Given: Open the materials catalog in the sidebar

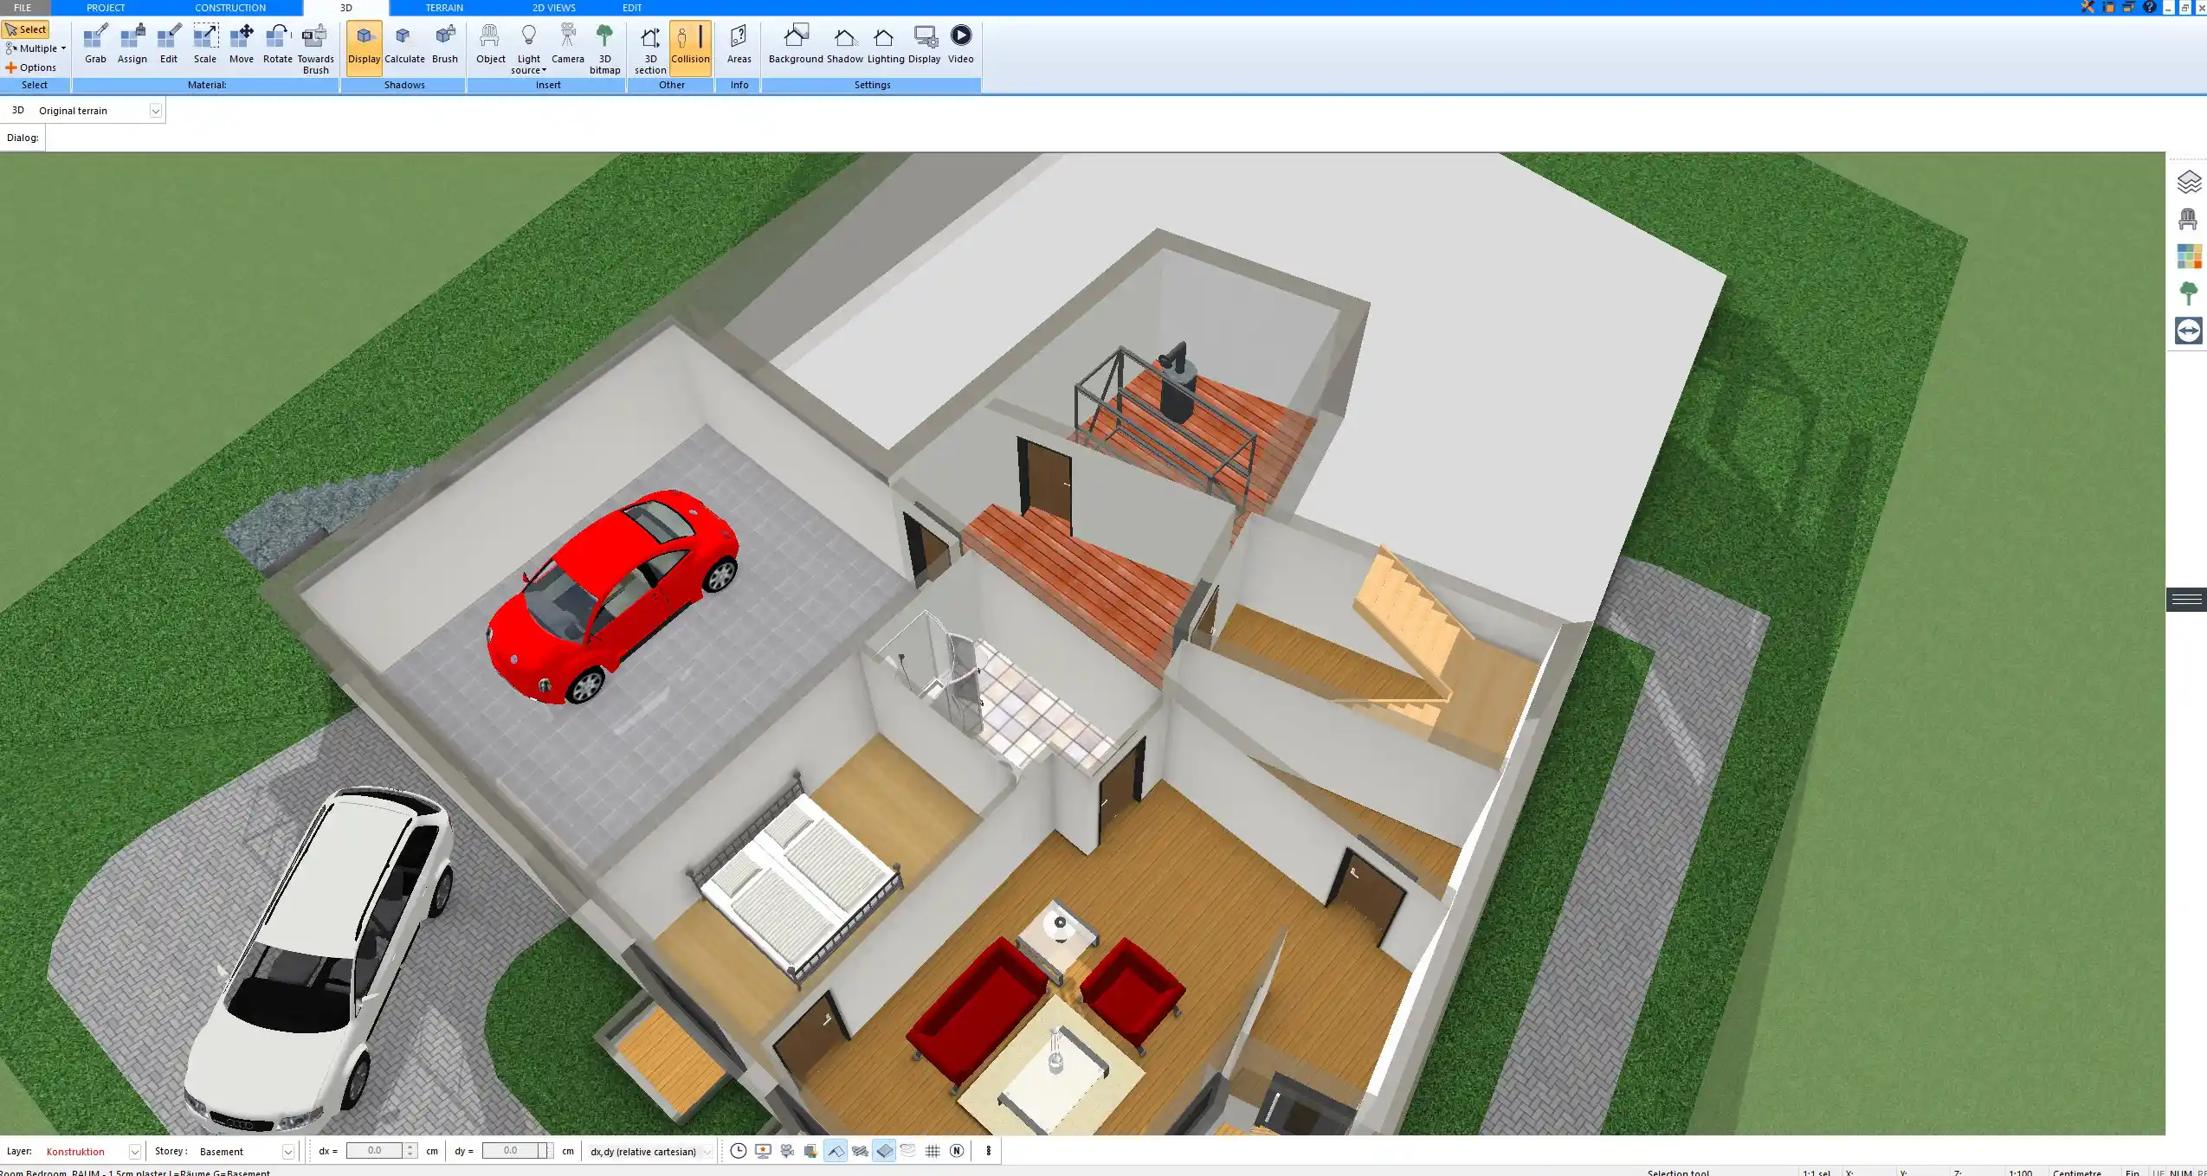Looking at the screenshot, I should coord(2191,255).
